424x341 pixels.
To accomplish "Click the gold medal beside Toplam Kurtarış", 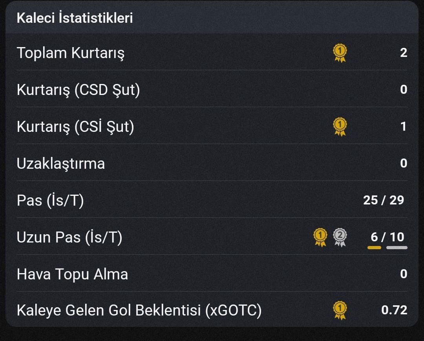I will 340,53.
